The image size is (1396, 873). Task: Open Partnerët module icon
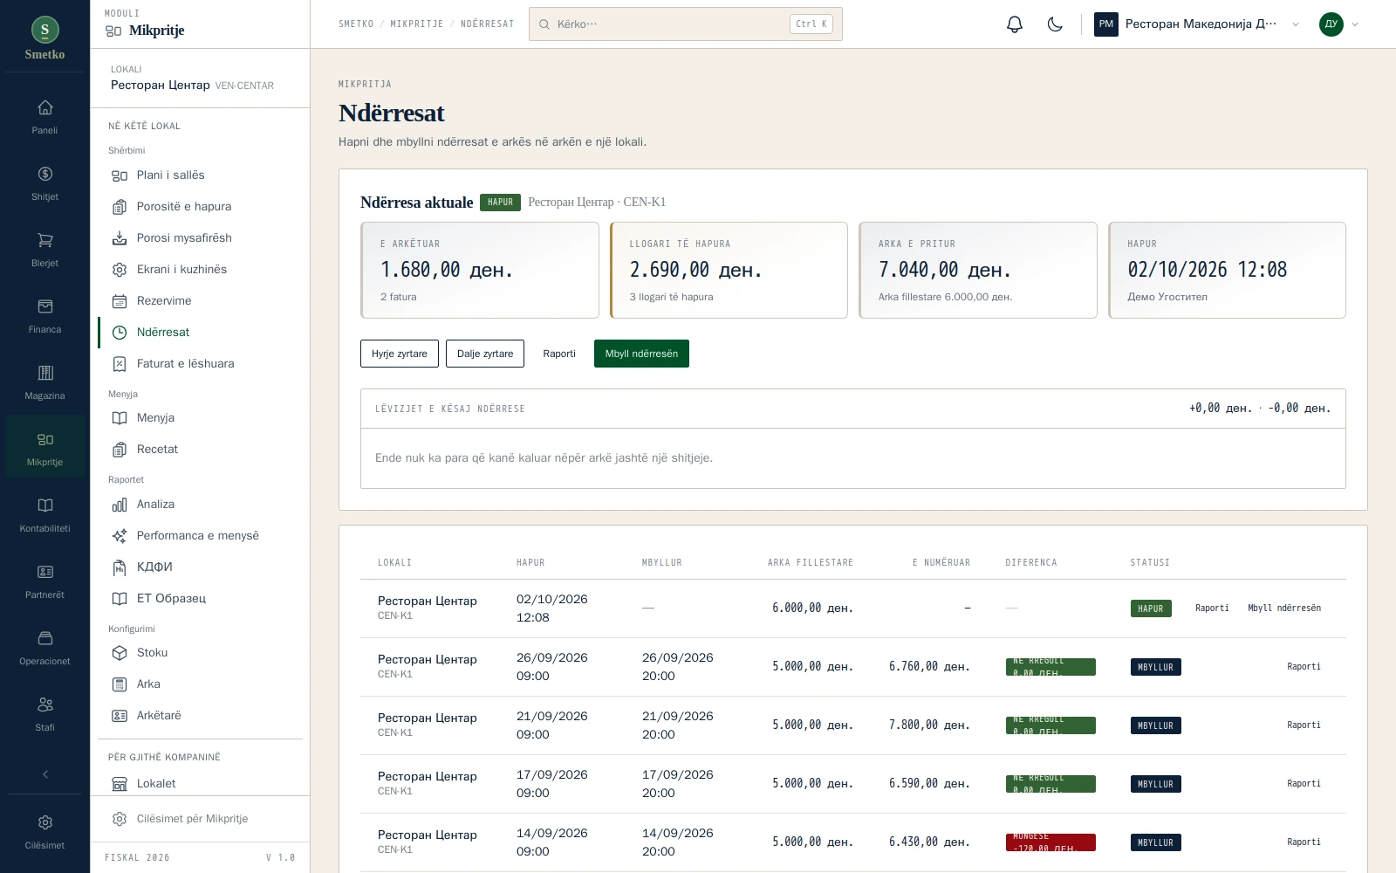[x=45, y=581]
